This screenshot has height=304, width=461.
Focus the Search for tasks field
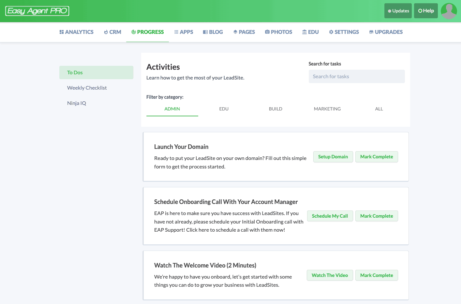pos(357,76)
